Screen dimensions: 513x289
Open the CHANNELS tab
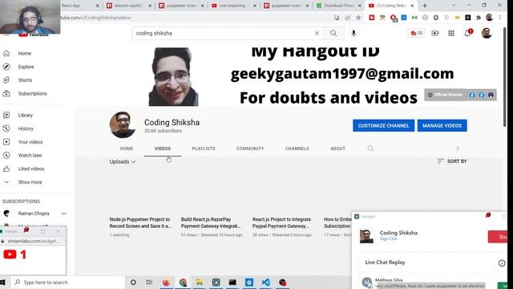tap(297, 149)
